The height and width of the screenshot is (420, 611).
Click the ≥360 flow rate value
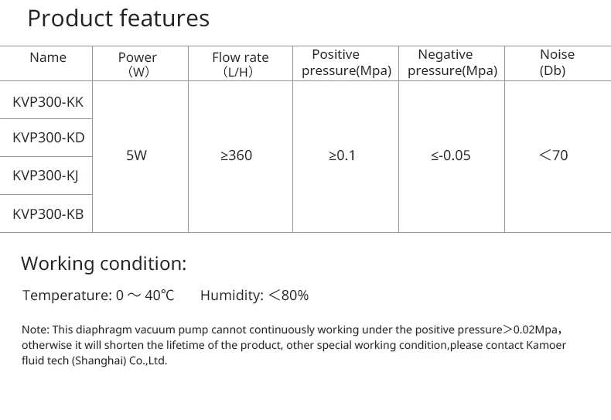[237, 155]
